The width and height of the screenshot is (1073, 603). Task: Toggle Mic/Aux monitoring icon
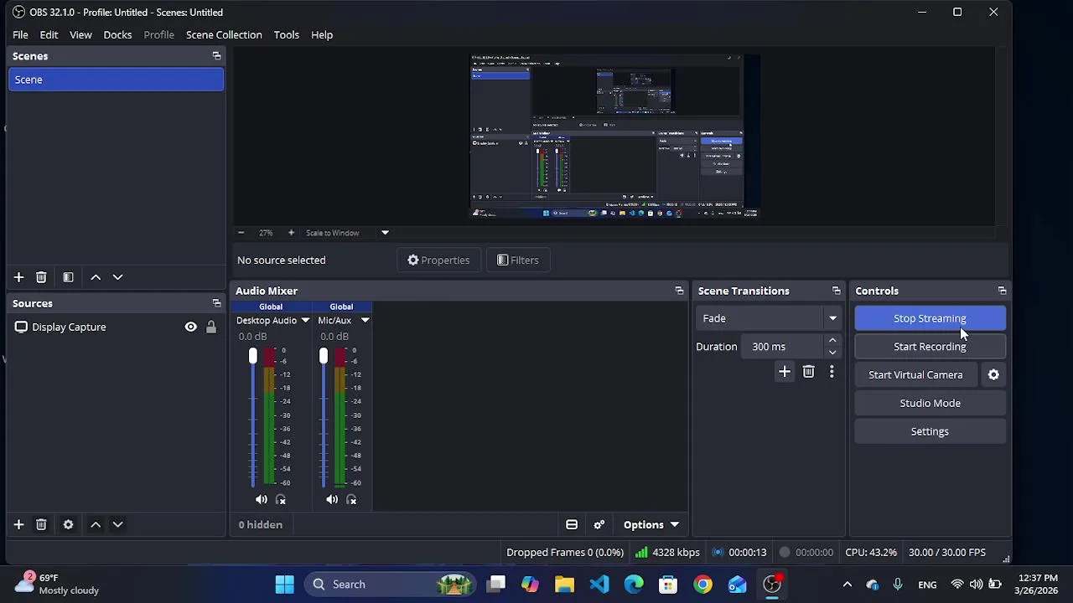[x=351, y=500]
